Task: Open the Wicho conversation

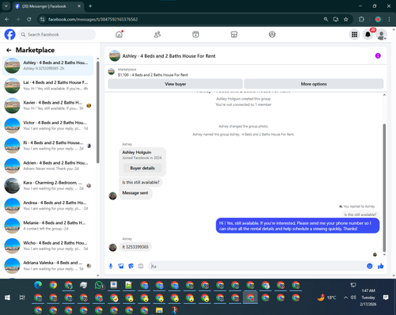Action: (x=48, y=246)
